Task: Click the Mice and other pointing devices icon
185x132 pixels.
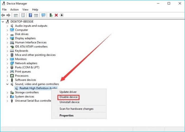Action: pyautogui.click(x=12, y=55)
